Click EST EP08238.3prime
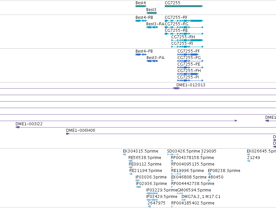Image resolution: width=276 pixels, height=208 pixels. pyautogui.click(x=210, y=174)
